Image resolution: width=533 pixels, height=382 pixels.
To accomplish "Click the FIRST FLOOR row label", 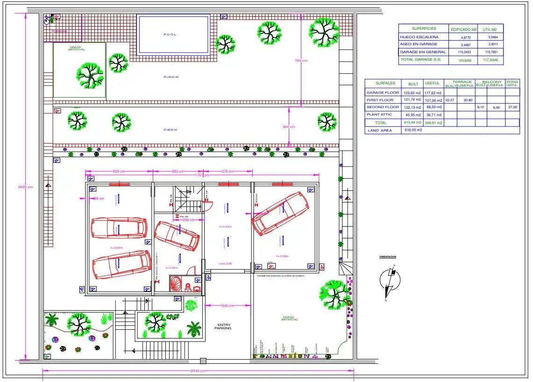I will point(380,100).
